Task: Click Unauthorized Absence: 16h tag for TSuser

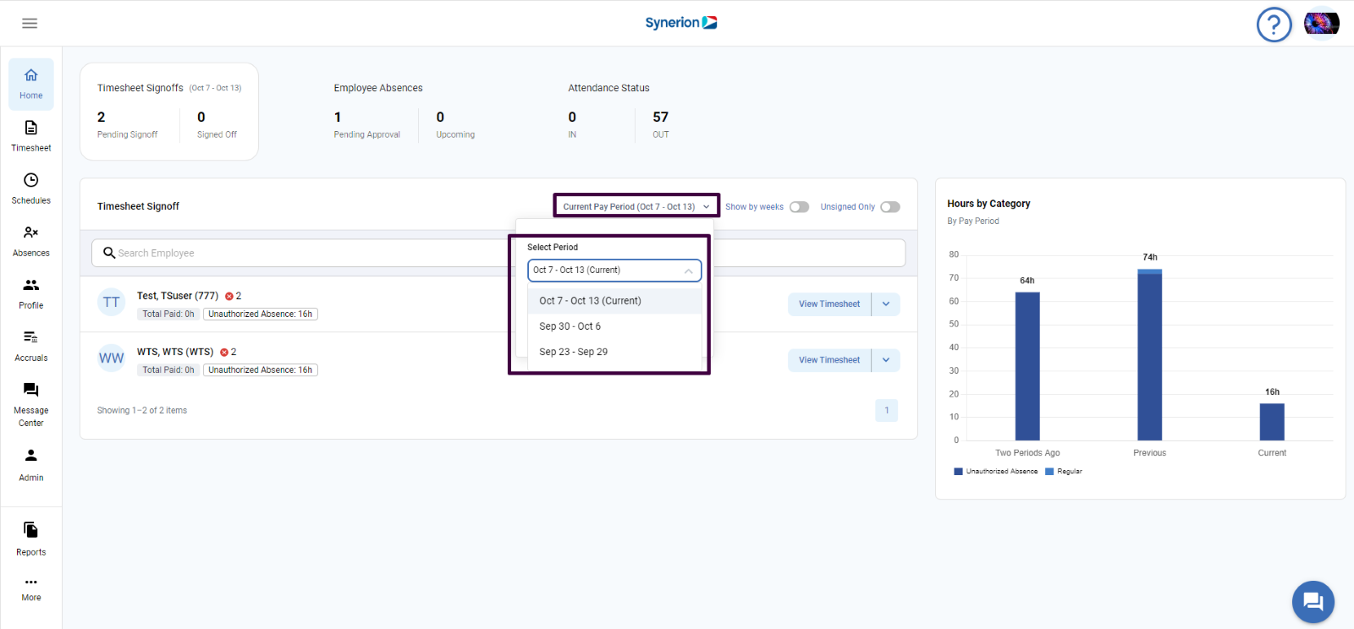Action: point(261,314)
